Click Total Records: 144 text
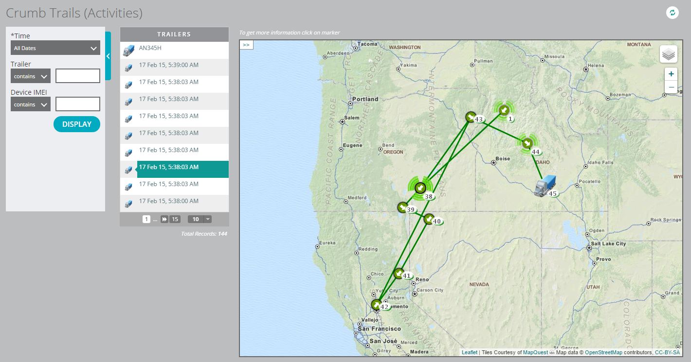 204,234
